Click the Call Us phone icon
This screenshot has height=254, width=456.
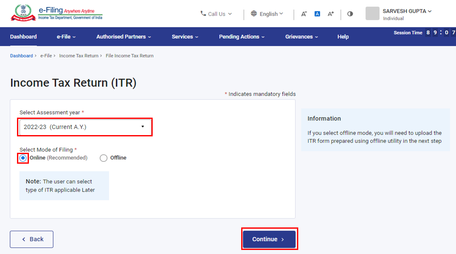click(203, 13)
